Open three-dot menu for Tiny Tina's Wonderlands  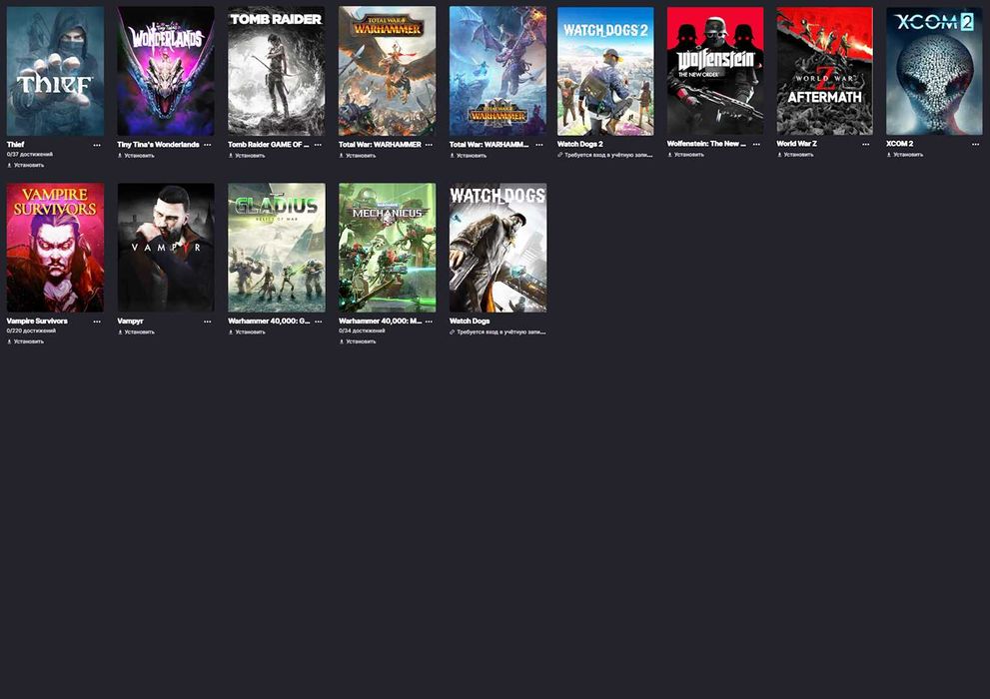coord(207,145)
